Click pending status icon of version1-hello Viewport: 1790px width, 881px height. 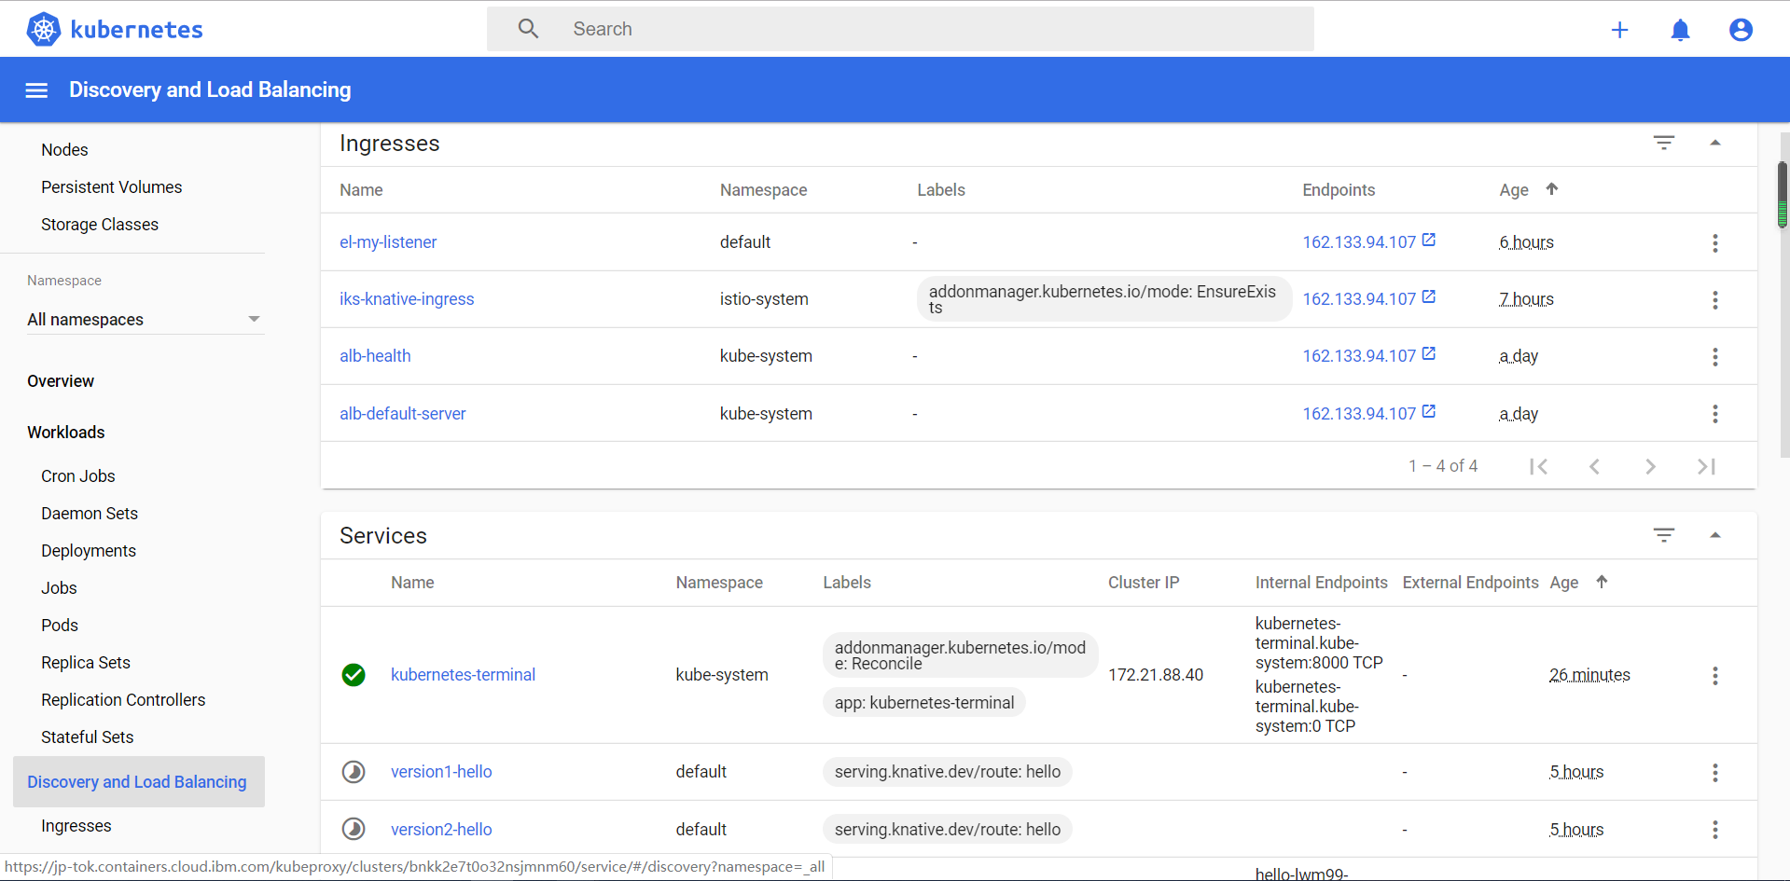pyautogui.click(x=354, y=772)
